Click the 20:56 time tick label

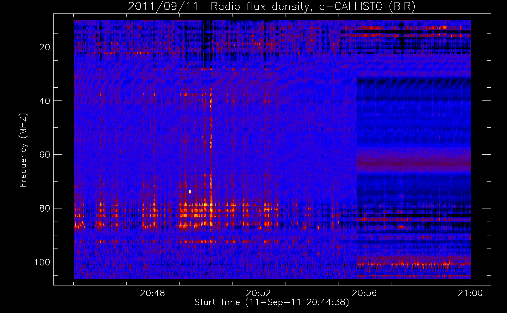coord(364,293)
